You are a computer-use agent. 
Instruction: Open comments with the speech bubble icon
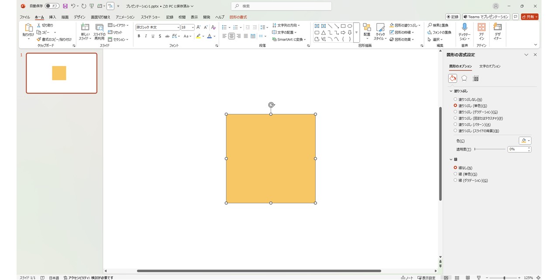(x=515, y=17)
